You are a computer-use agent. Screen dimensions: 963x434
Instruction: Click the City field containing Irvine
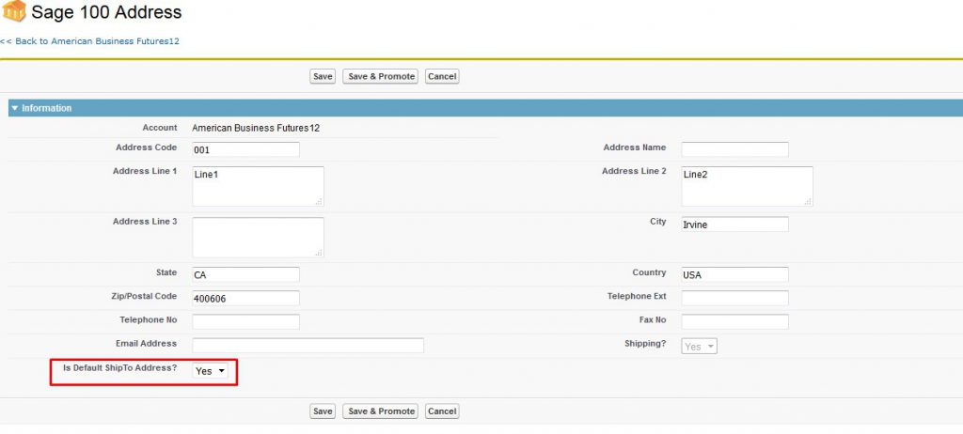click(735, 225)
